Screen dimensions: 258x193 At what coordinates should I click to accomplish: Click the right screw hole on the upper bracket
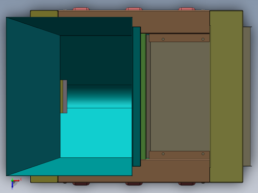pos(203,39)
